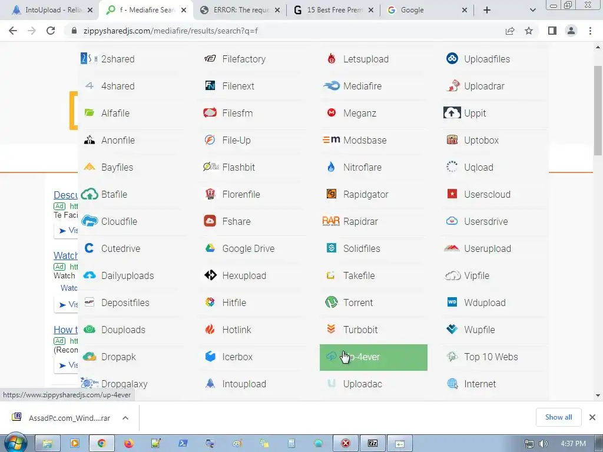Click the Internet globe icon

coord(452,384)
